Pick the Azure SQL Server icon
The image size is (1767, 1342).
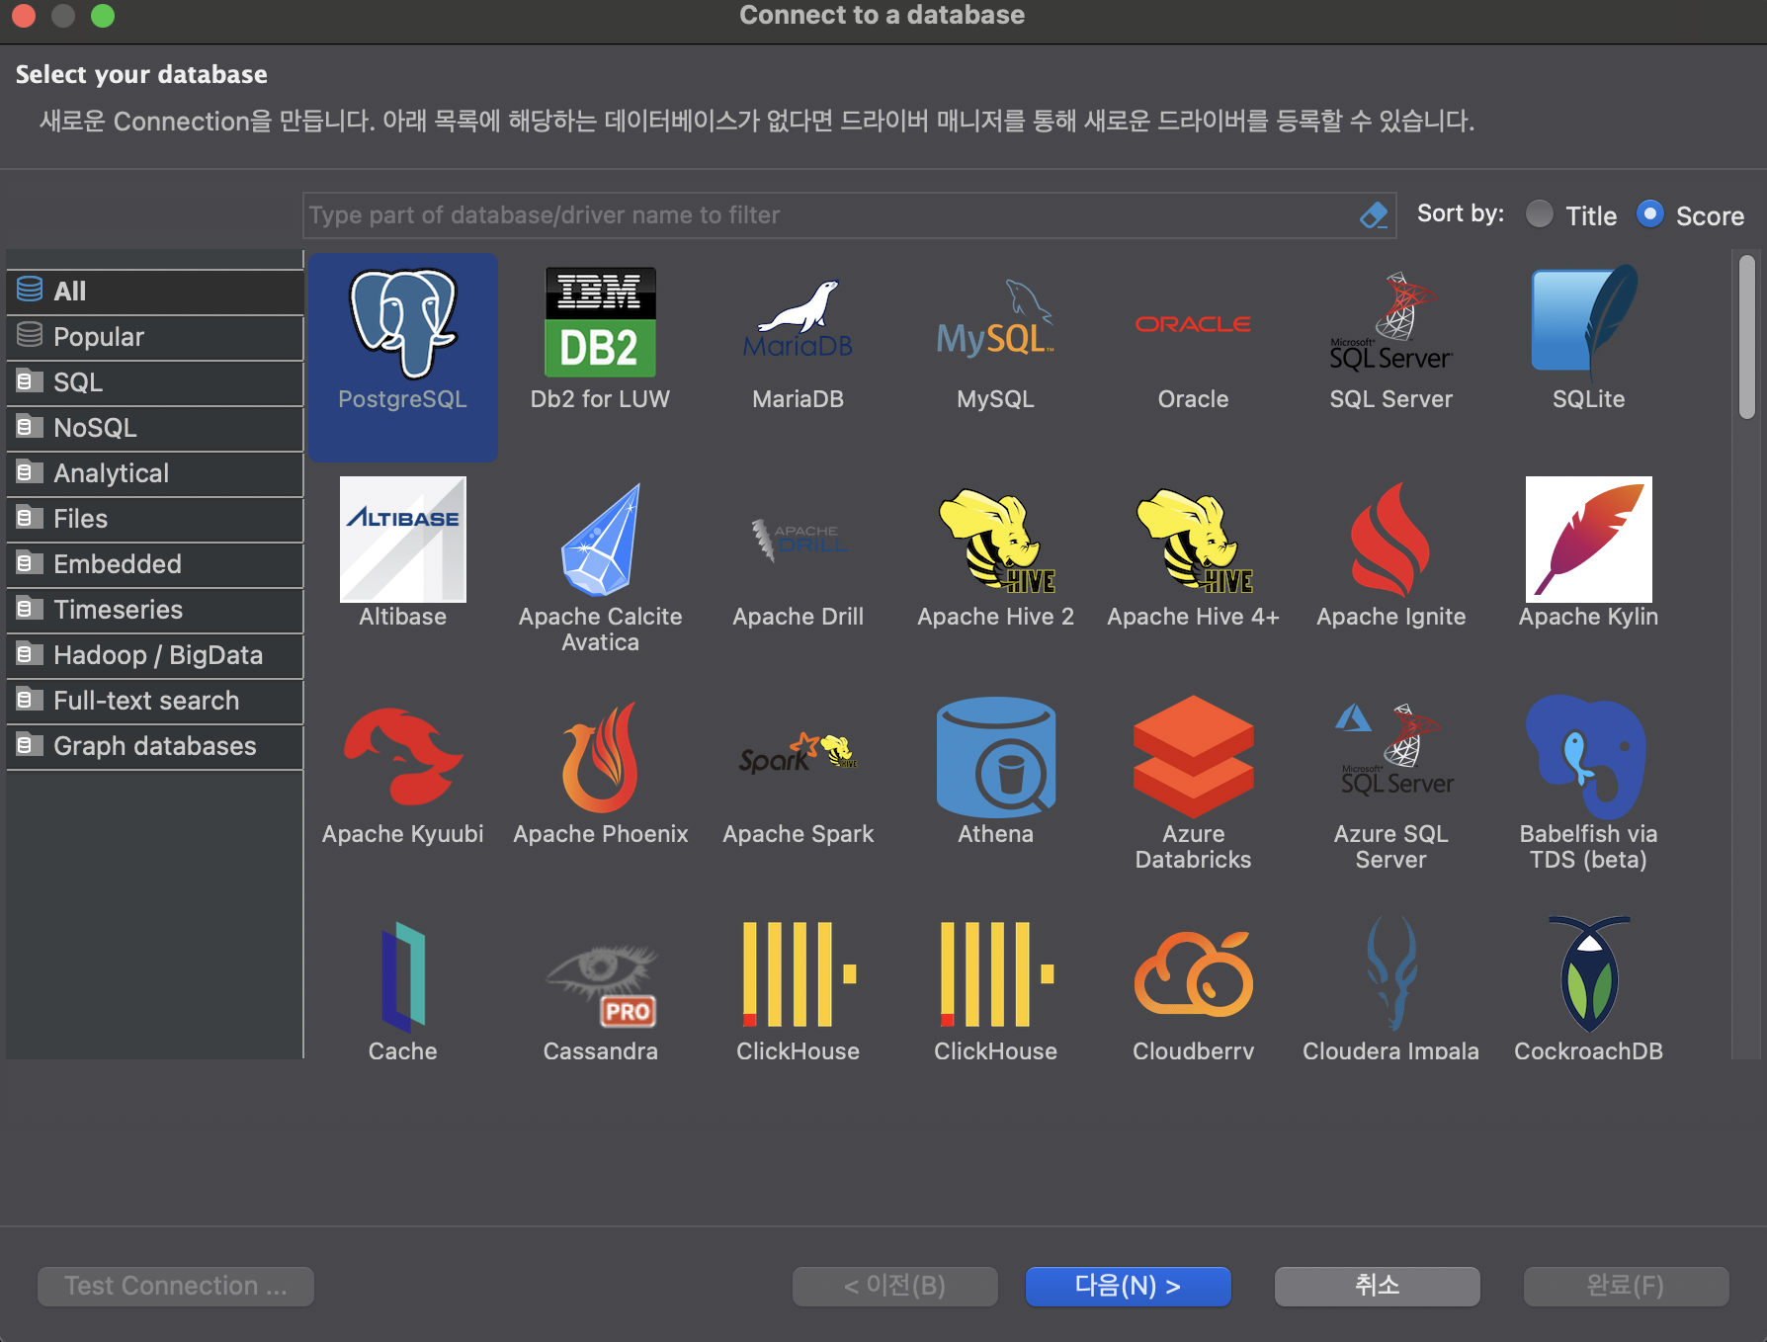pyautogui.click(x=1393, y=751)
